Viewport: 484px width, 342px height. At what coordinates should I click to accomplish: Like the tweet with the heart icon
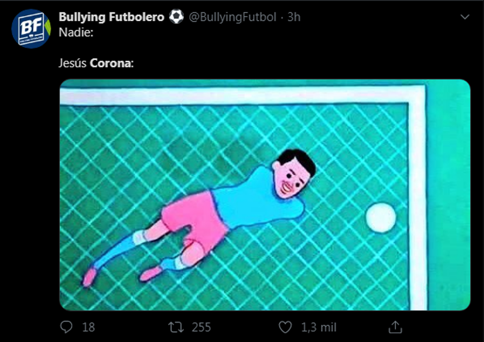285,327
